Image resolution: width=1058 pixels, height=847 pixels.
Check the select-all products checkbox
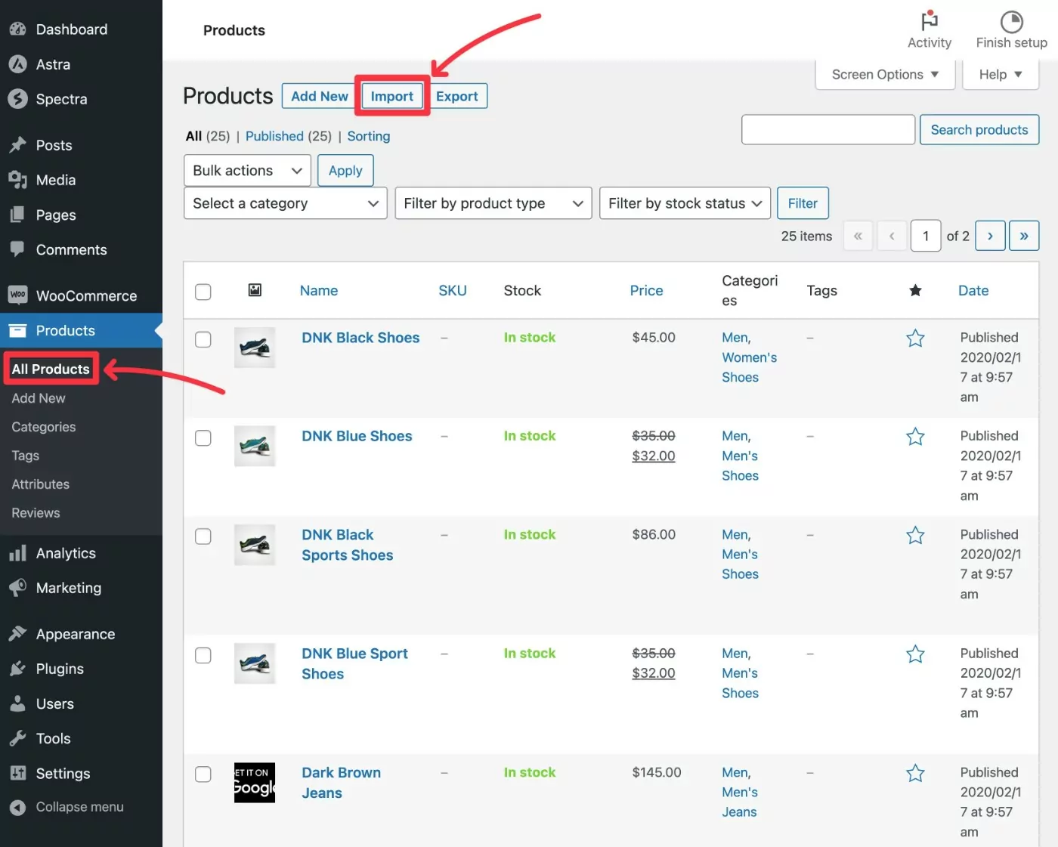(x=203, y=292)
